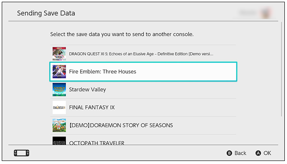
Task: Click the Doraemon Story of Seasons icon
Action: (59, 125)
